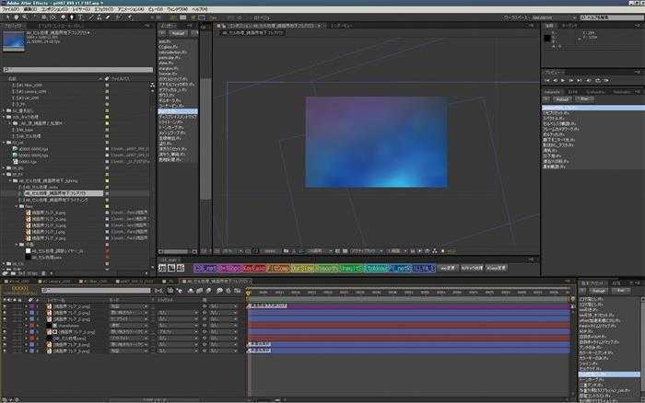Open the ヘルプ(H) menu
Viewport: 645px width, 403px height.
(200, 9)
